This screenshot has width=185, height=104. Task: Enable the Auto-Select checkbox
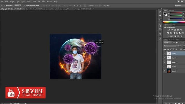click(x=5, y=5)
